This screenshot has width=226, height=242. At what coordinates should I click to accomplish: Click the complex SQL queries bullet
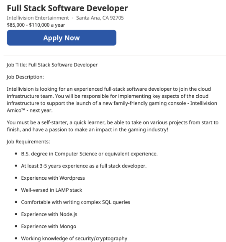point(76,202)
